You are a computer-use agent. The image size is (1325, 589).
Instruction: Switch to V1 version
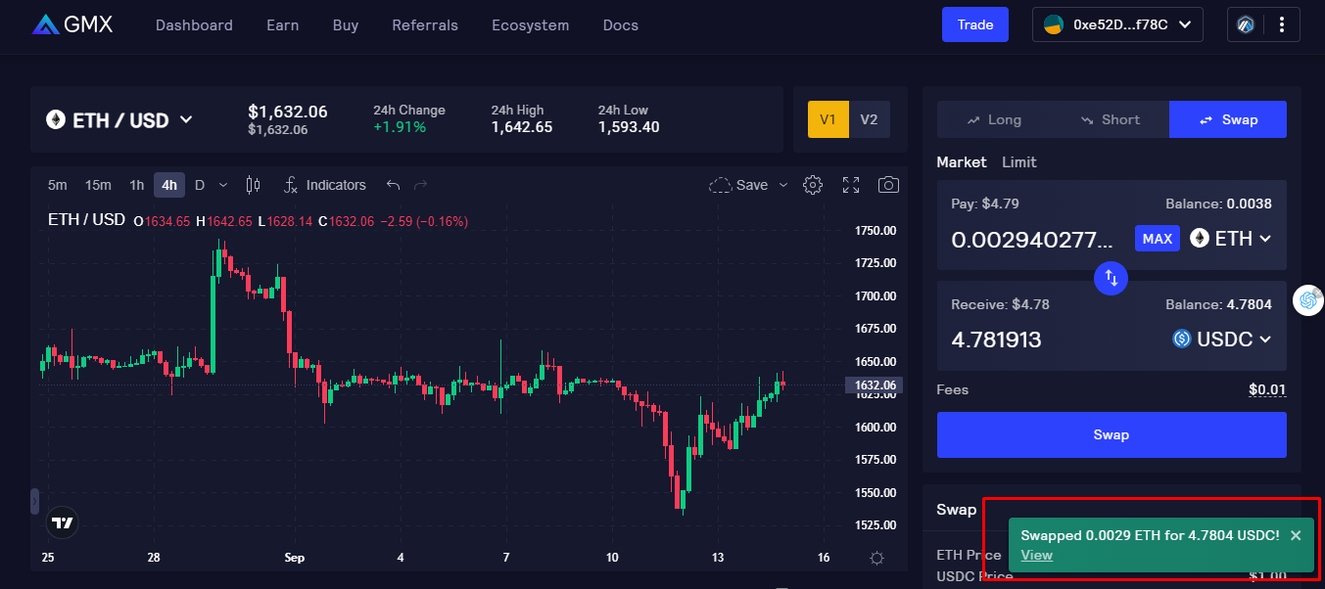click(x=828, y=119)
